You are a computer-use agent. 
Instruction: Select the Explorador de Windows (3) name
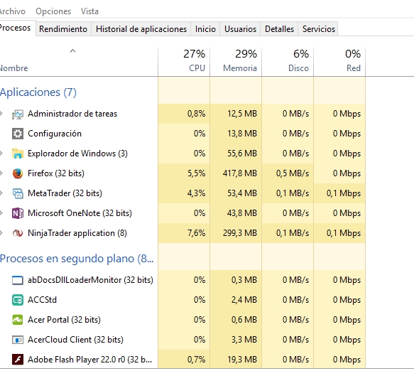tap(77, 154)
